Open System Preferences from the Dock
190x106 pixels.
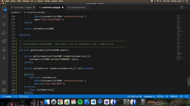tap(127, 102)
